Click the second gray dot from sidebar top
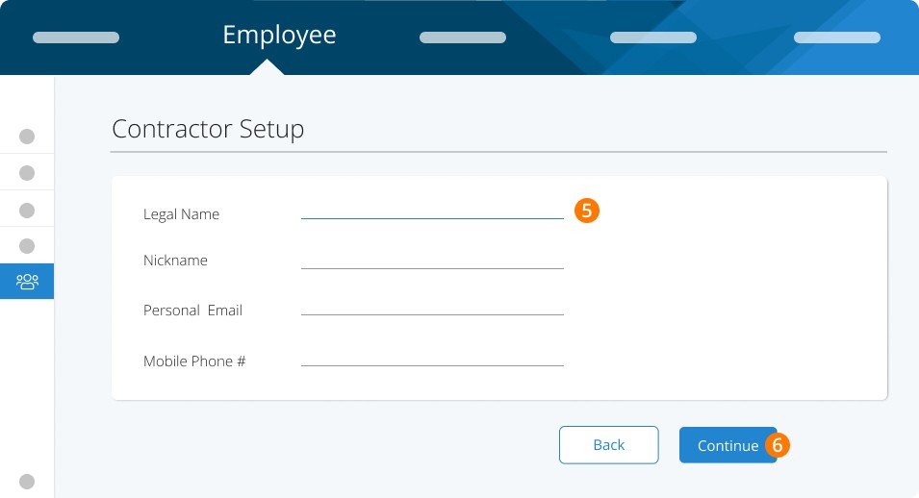This screenshot has height=498, width=919. coord(27,173)
